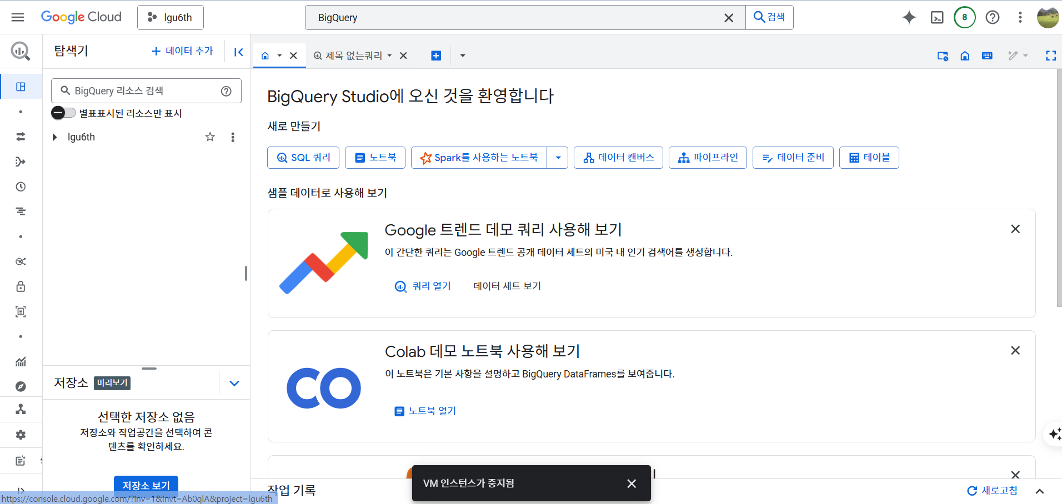The image size is (1062, 504).
Task: Open the lgu6th project selector
Action: 171,17
